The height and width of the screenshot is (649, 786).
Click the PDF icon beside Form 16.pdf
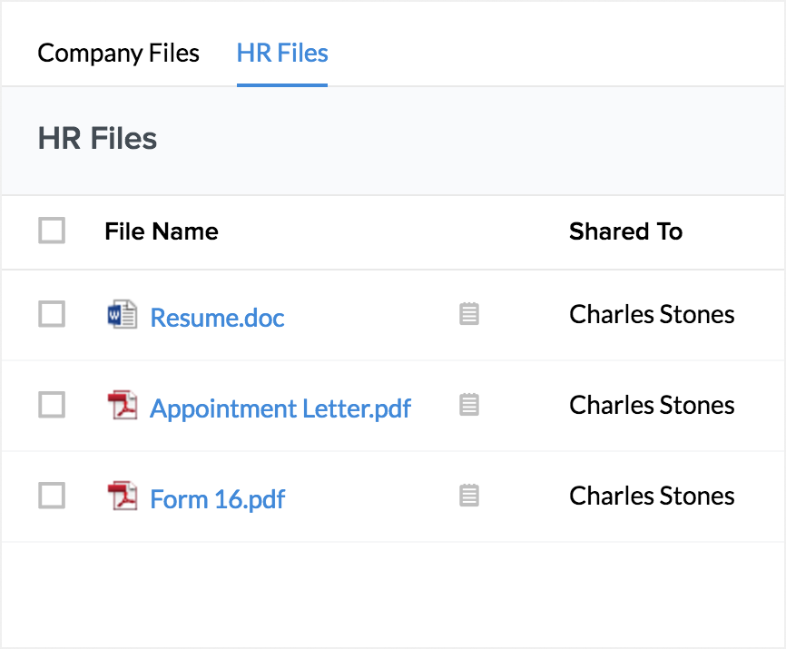(x=122, y=497)
